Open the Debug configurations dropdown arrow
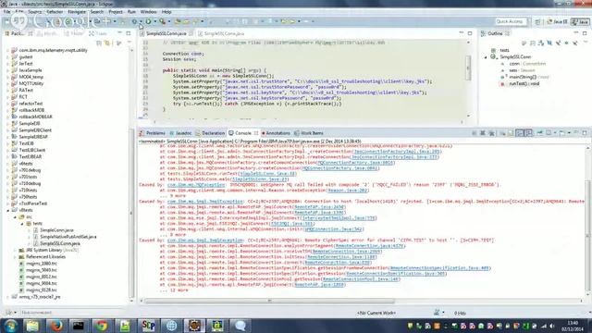Screen dimensions: 592x333 tap(141, 22)
